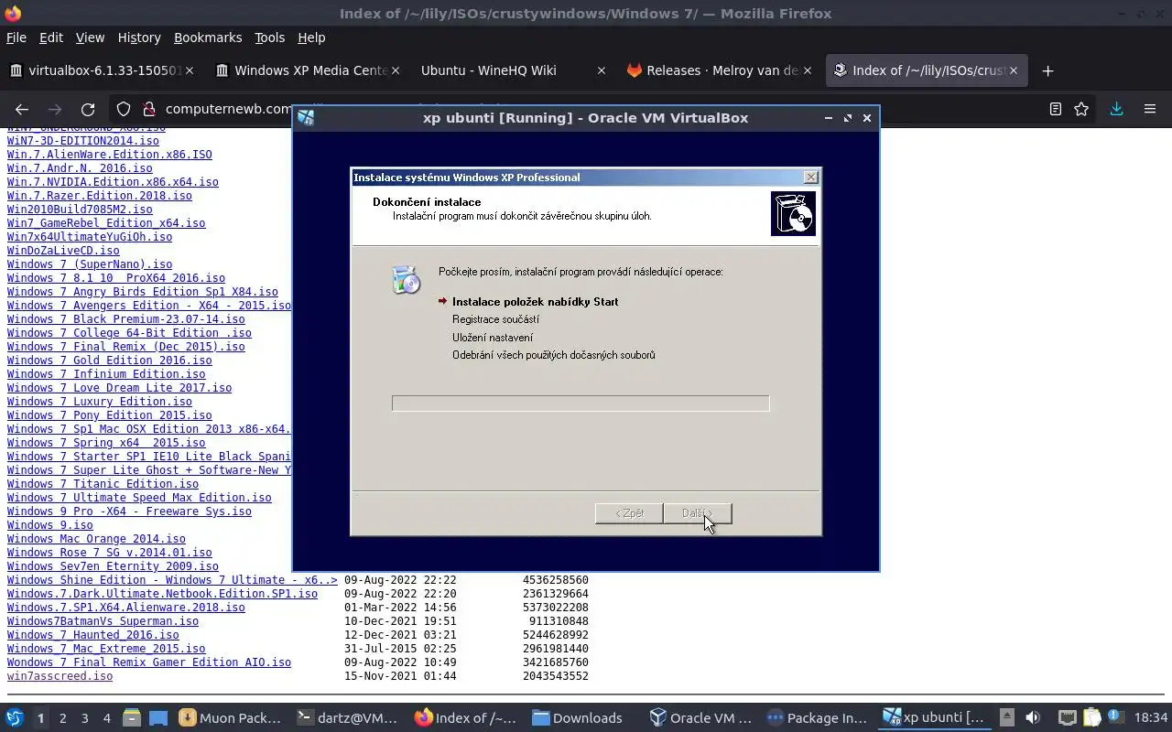Viewport: 1172px width, 732px height.
Task: Close the Index of ISOs tab
Action: coord(1015,70)
